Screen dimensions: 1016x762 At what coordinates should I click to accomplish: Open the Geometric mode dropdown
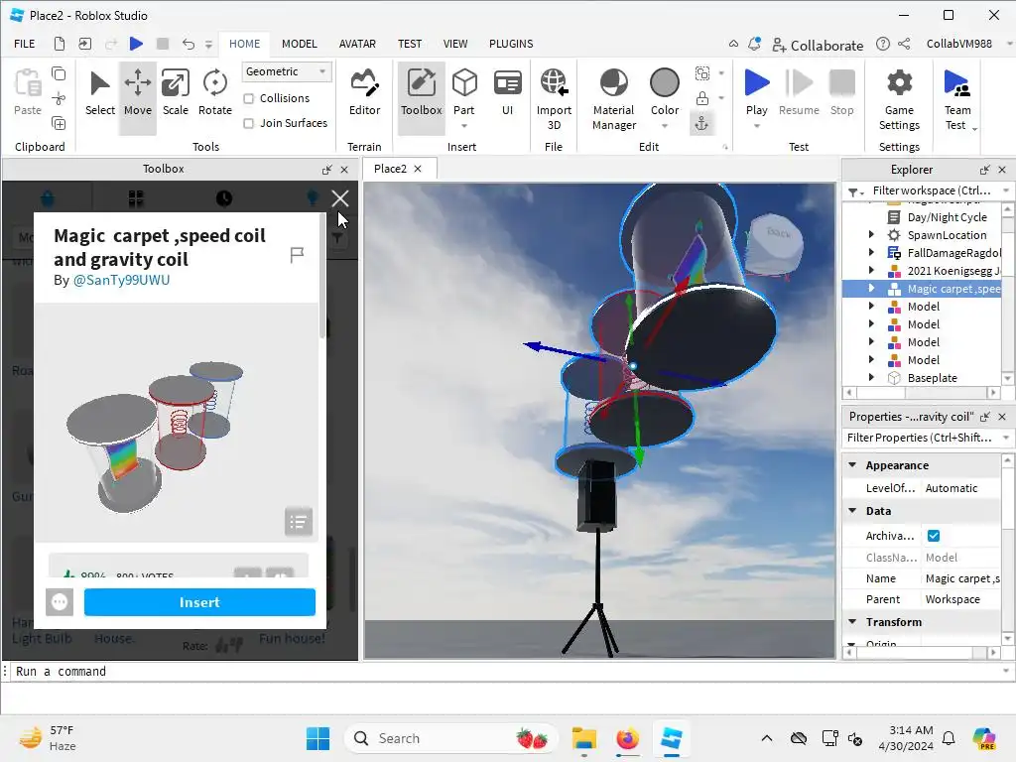[x=287, y=71]
